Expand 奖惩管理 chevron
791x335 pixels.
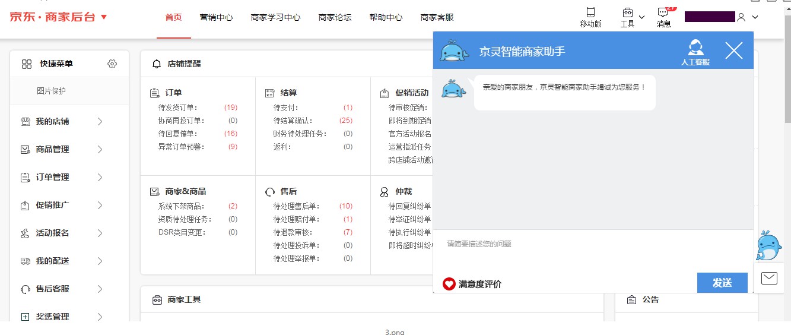click(x=100, y=317)
